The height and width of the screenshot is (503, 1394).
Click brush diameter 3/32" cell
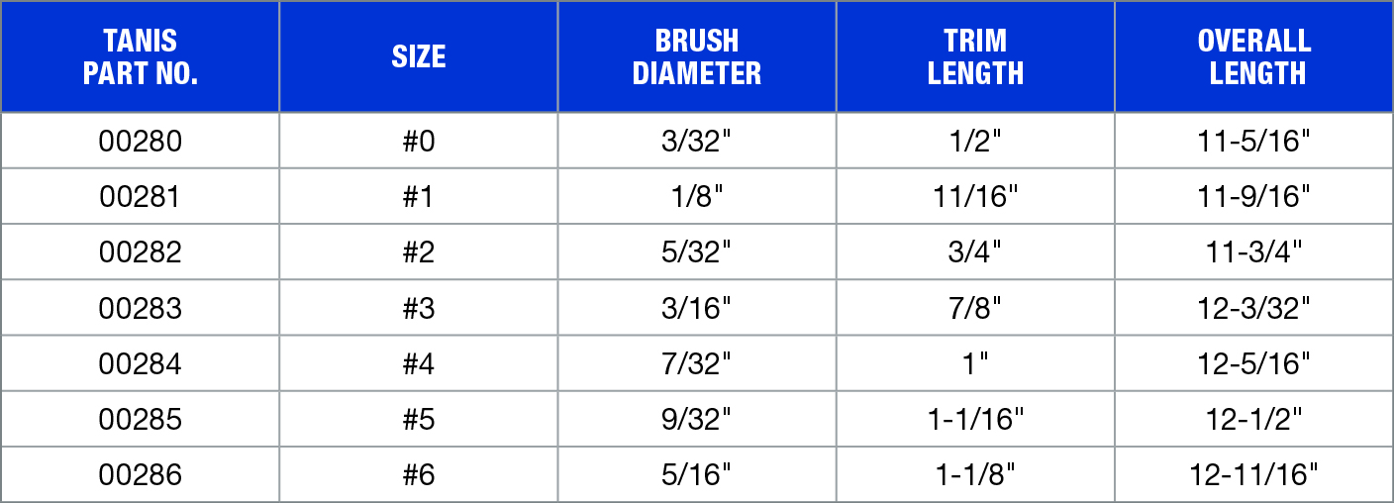click(697, 141)
